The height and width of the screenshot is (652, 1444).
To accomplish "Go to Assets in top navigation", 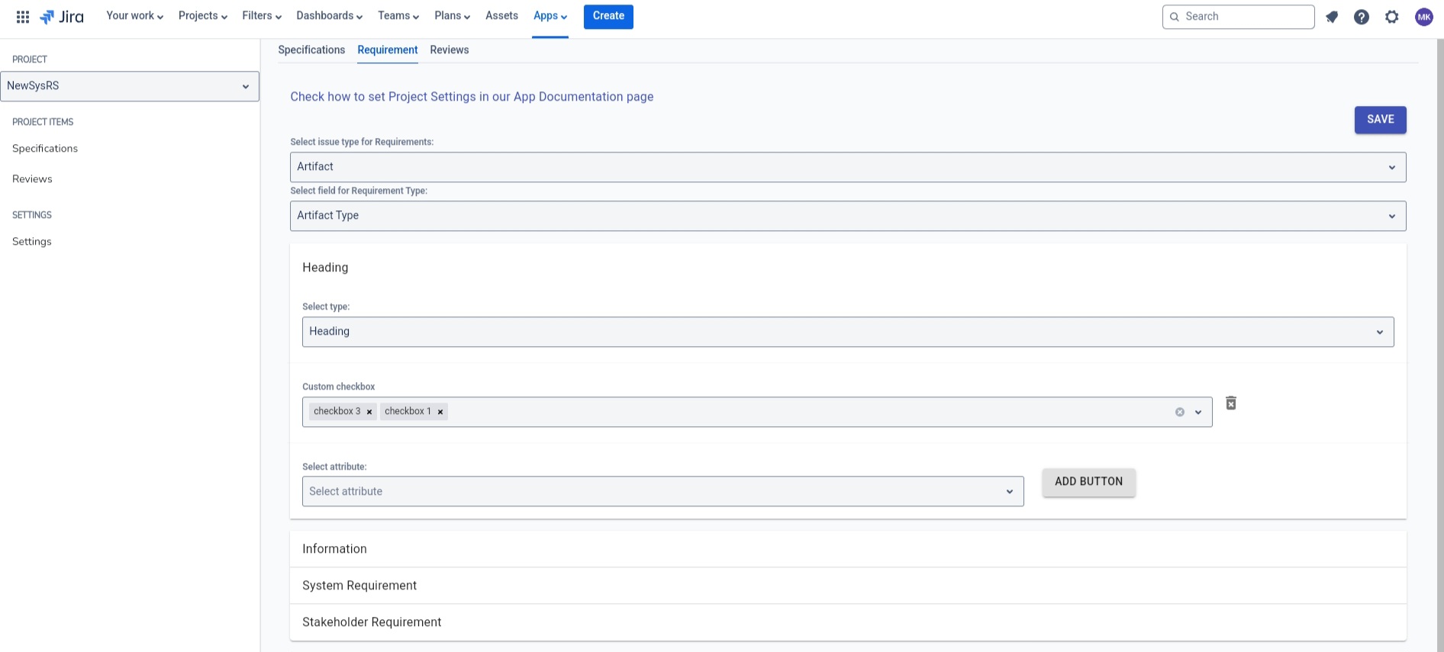I will tap(501, 16).
